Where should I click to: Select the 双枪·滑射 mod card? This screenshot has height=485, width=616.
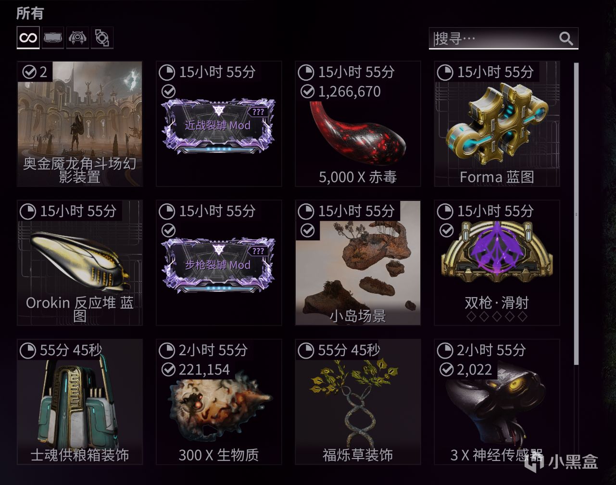coord(497,263)
